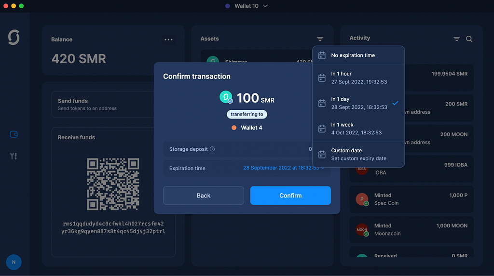This screenshot has width=494, height=276.
Task: Choose the In 1 week expiration
Action: coord(358,129)
